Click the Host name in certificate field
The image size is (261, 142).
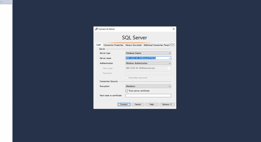(148, 96)
